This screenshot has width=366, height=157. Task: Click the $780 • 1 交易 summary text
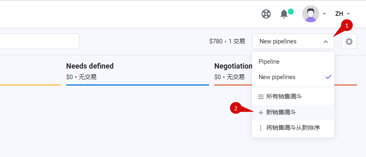pyautogui.click(x=227, y=41)
